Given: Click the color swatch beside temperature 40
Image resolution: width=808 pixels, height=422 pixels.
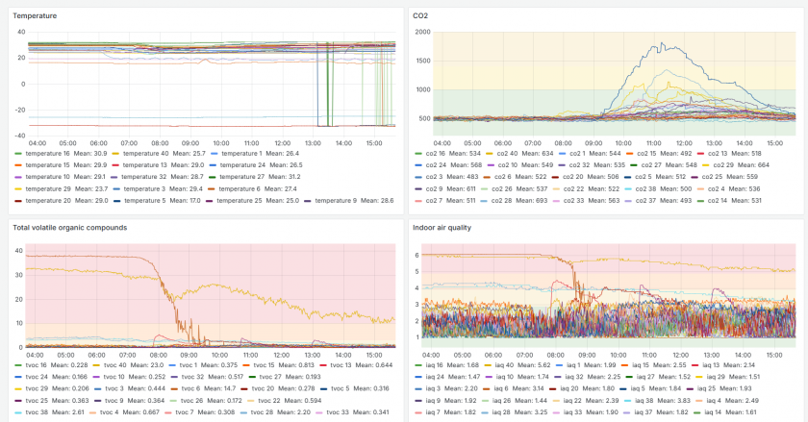Looking at the screenshot, I should tap(117, 153).
